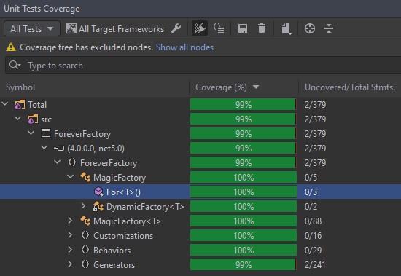Image resolution: width=401 pixels, height=276 pixels.
Task: Collapse the (4.0.0.0, net5.0) node
Action: tap(44, 147)
